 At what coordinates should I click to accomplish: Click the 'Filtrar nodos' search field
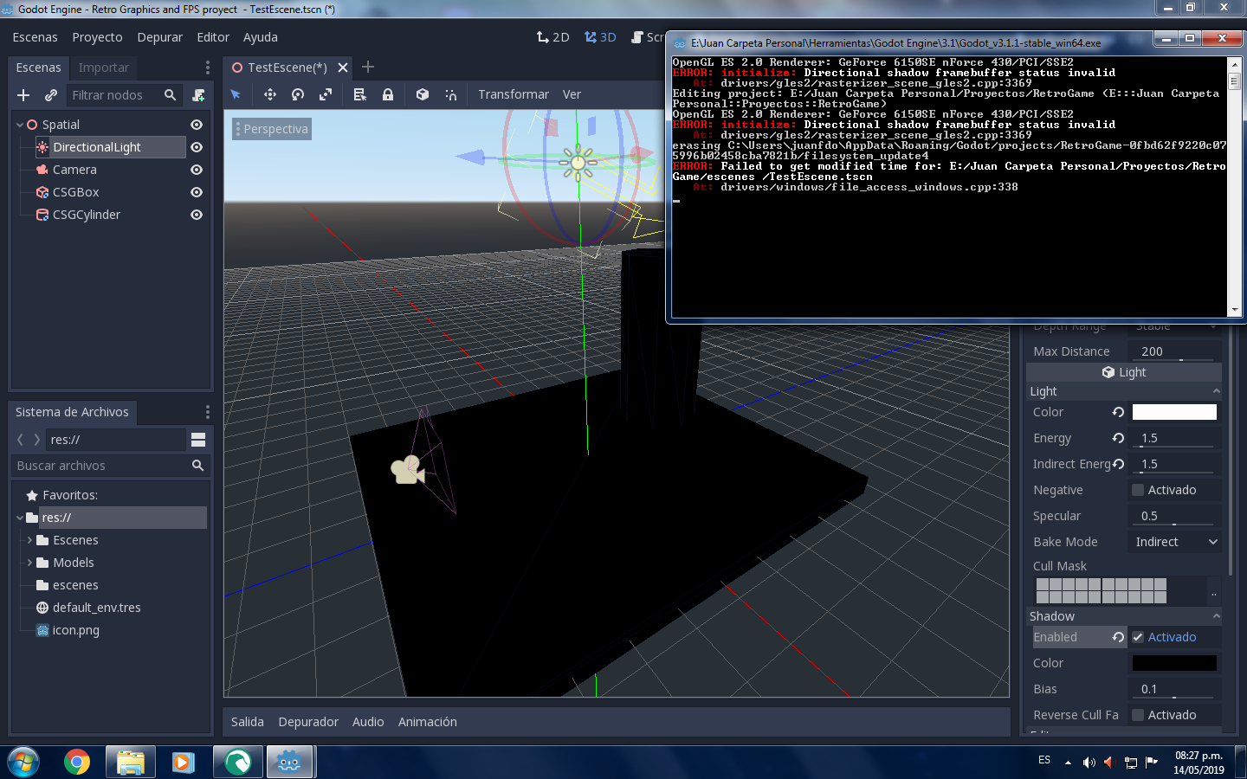[x=113, y=95]
